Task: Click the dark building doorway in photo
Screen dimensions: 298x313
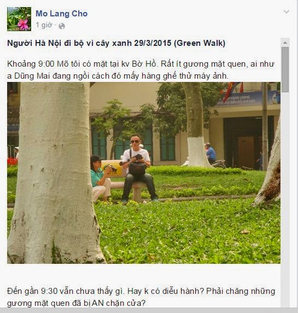Action: click(x=248, y=143)
